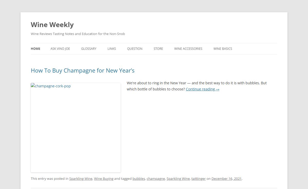Open the WINE BASICS page
This screenshot has height=189, width=308.
(x=223, y=49)
